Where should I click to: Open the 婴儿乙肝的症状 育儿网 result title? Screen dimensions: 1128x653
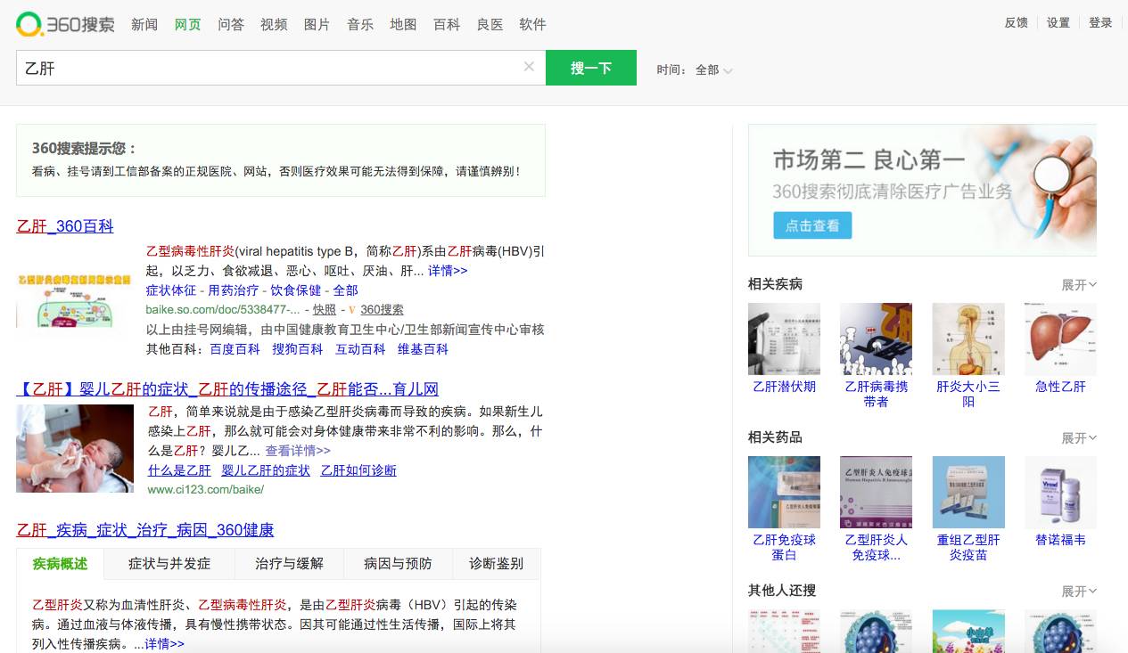[227, 389]
